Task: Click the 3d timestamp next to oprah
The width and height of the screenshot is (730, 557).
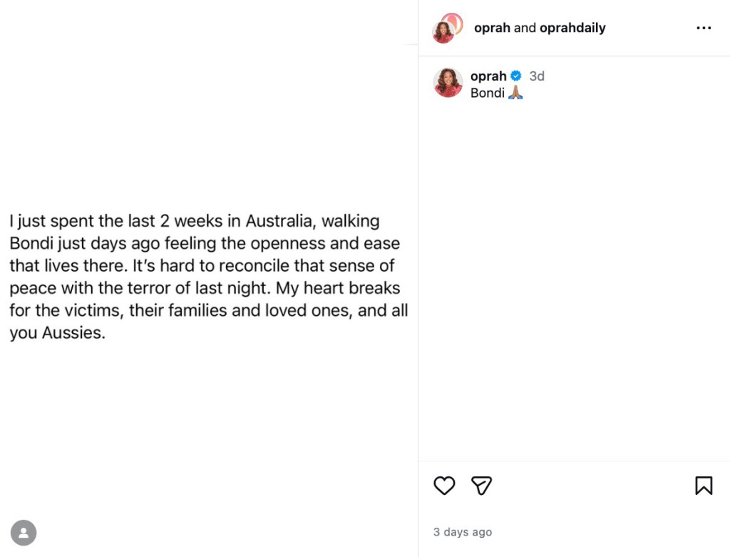Action: point(537,76)
